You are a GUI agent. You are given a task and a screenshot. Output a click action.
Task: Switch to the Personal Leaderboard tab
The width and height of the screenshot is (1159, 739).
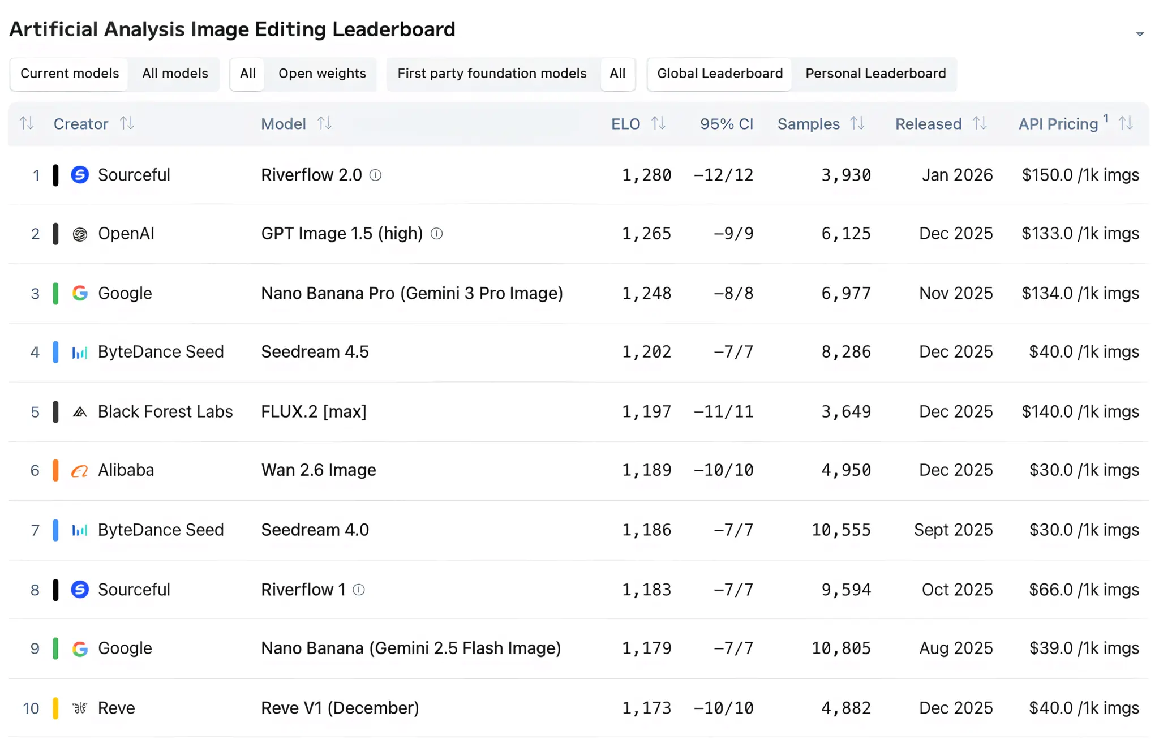pos(875,74)
